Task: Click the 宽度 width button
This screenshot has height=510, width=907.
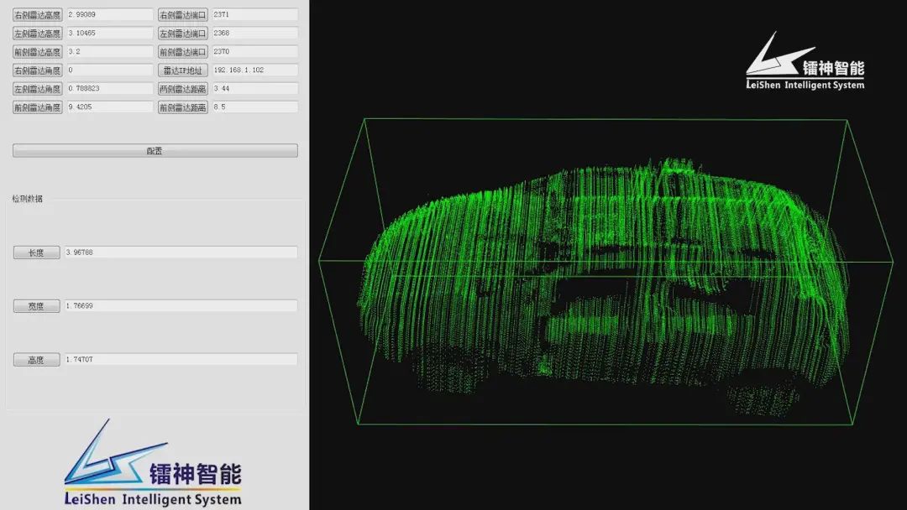Action: click(x=36, y=306)
